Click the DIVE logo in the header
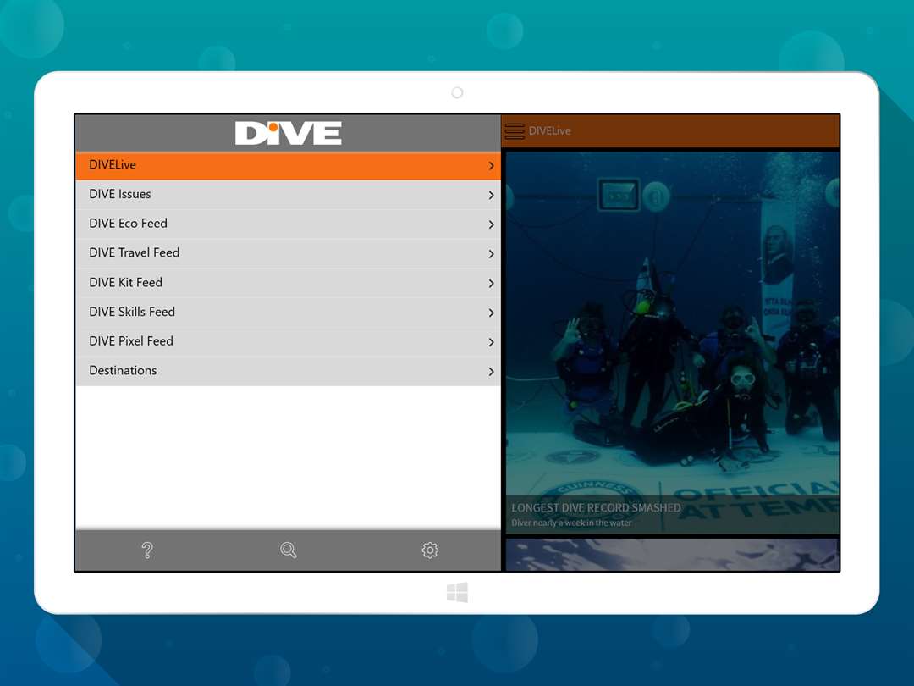 [289, 133]
